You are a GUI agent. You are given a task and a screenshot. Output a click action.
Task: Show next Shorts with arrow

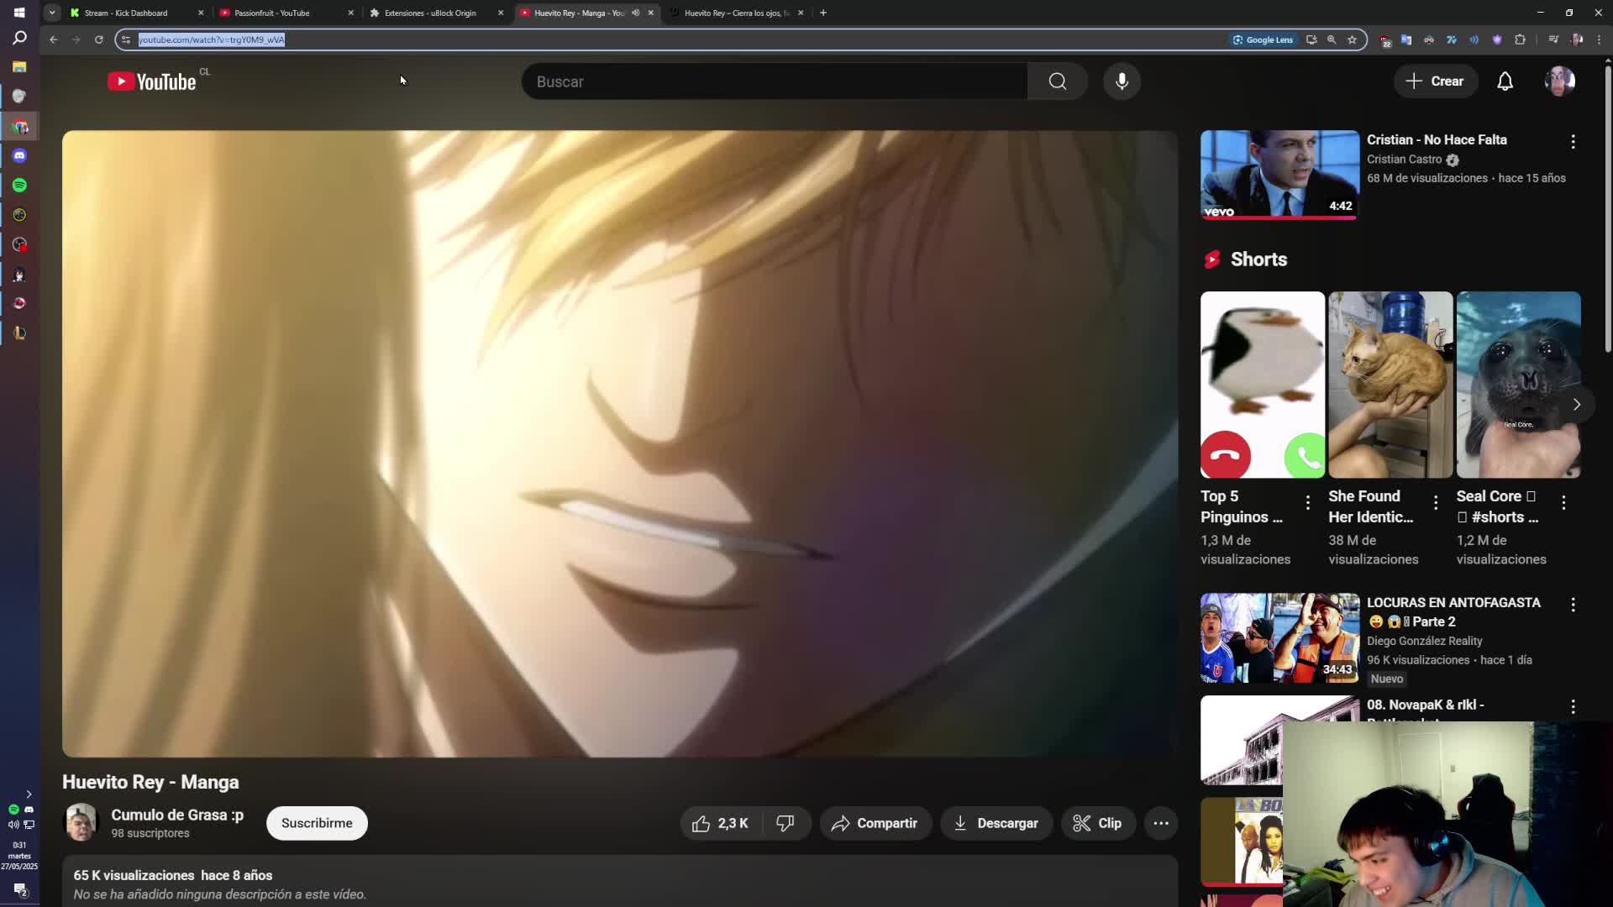(1576, 405)
